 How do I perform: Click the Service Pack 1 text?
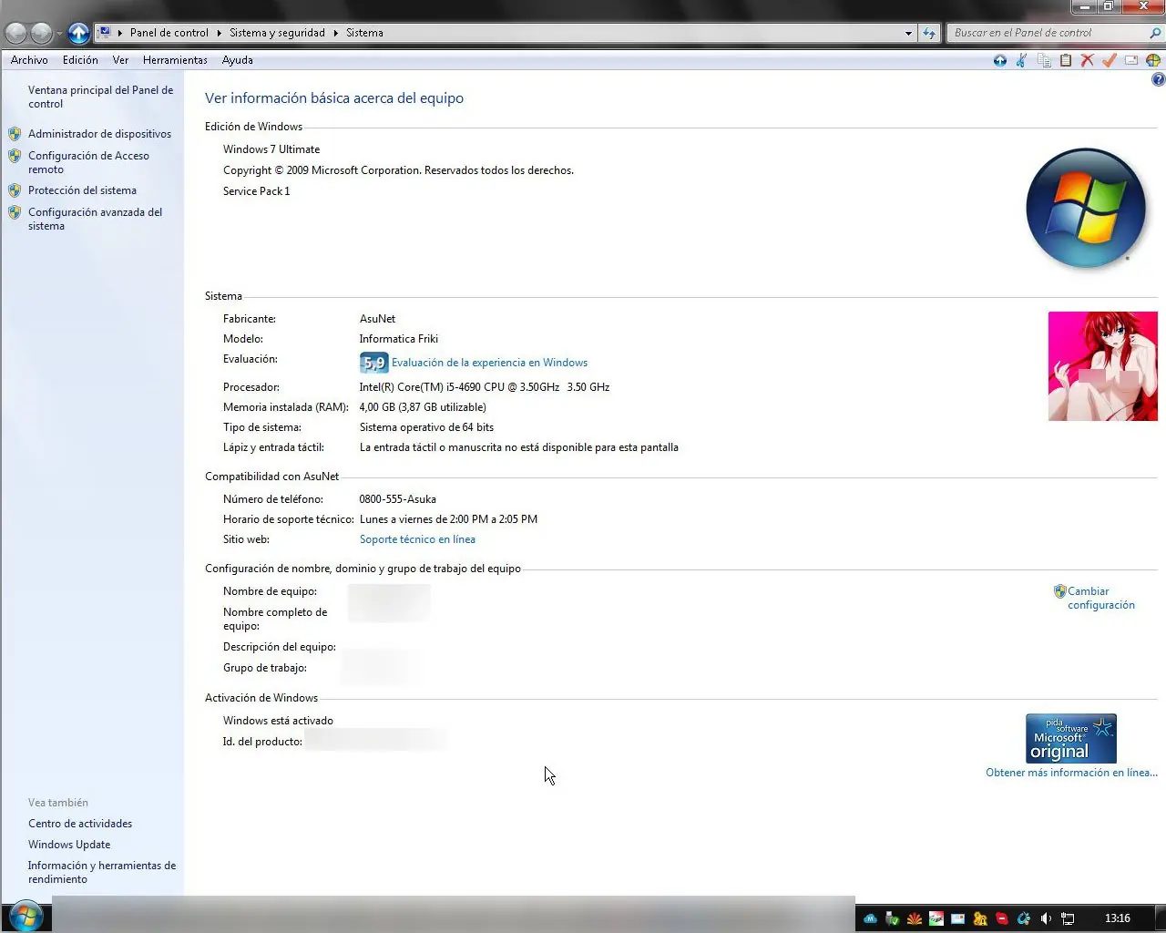pos(257,191)
